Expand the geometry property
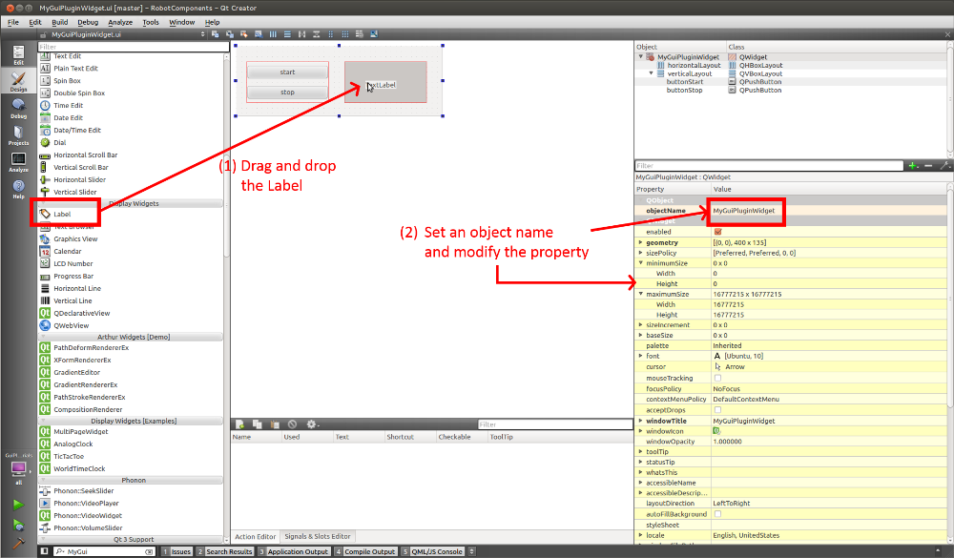This screenshot has width=954, height=558. (x=641, y=242)
